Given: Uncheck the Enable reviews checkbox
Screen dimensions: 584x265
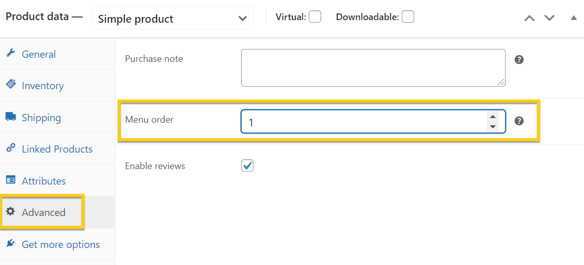Looking at the screenshot, I should click(247, 165).
